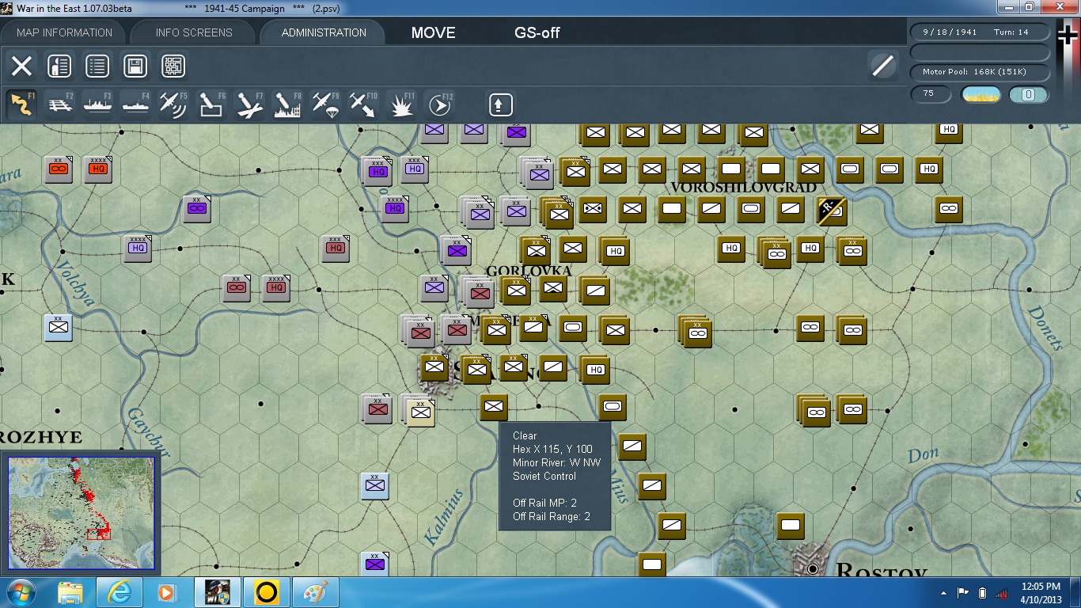Screen dimensions: 1081x608
Task: Click the brick wall pattern icon
Action: pos(173,66)
